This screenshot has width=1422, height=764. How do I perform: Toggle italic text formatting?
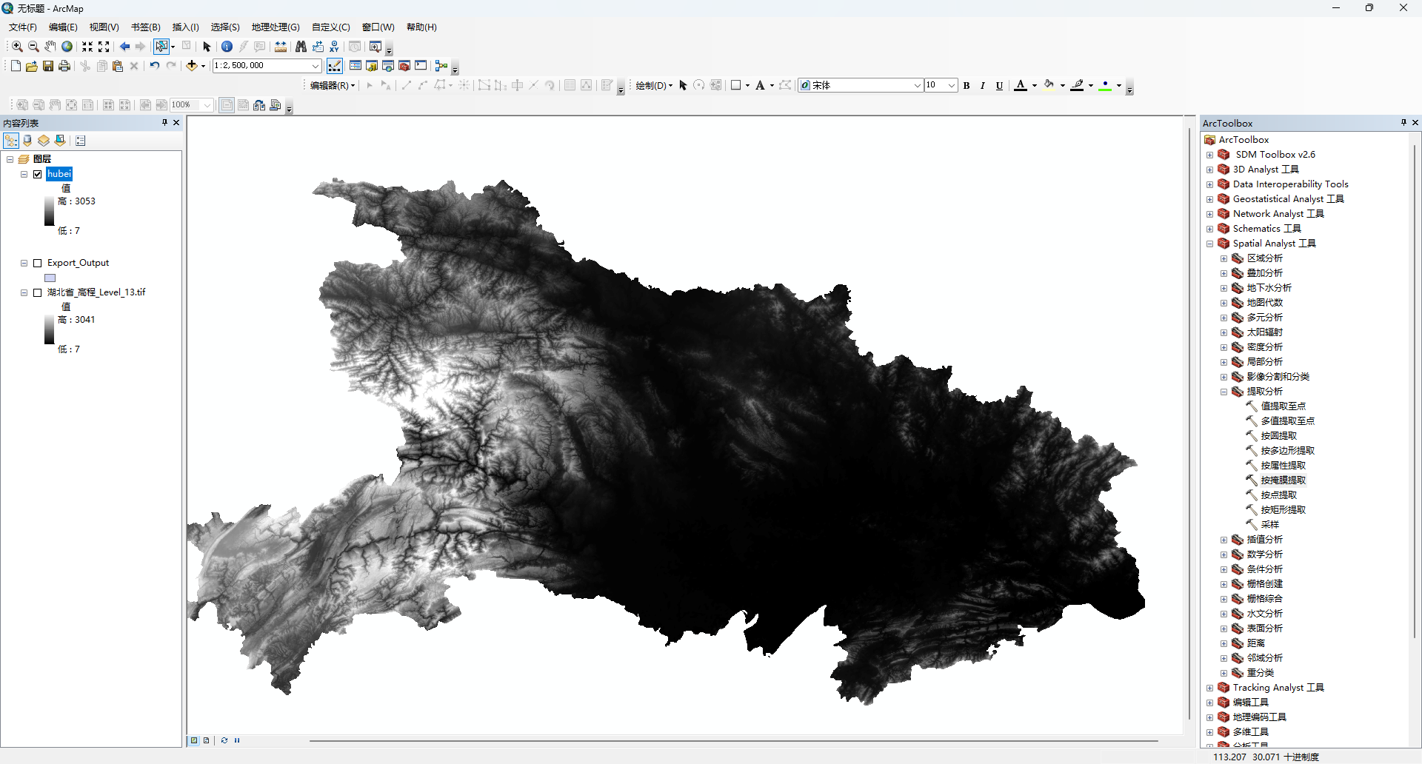[983, 86]
